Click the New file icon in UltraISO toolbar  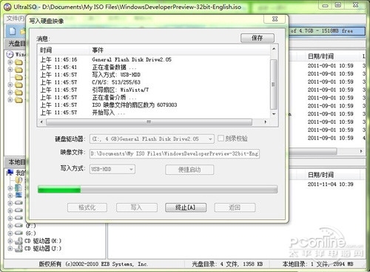pos(12,31)
